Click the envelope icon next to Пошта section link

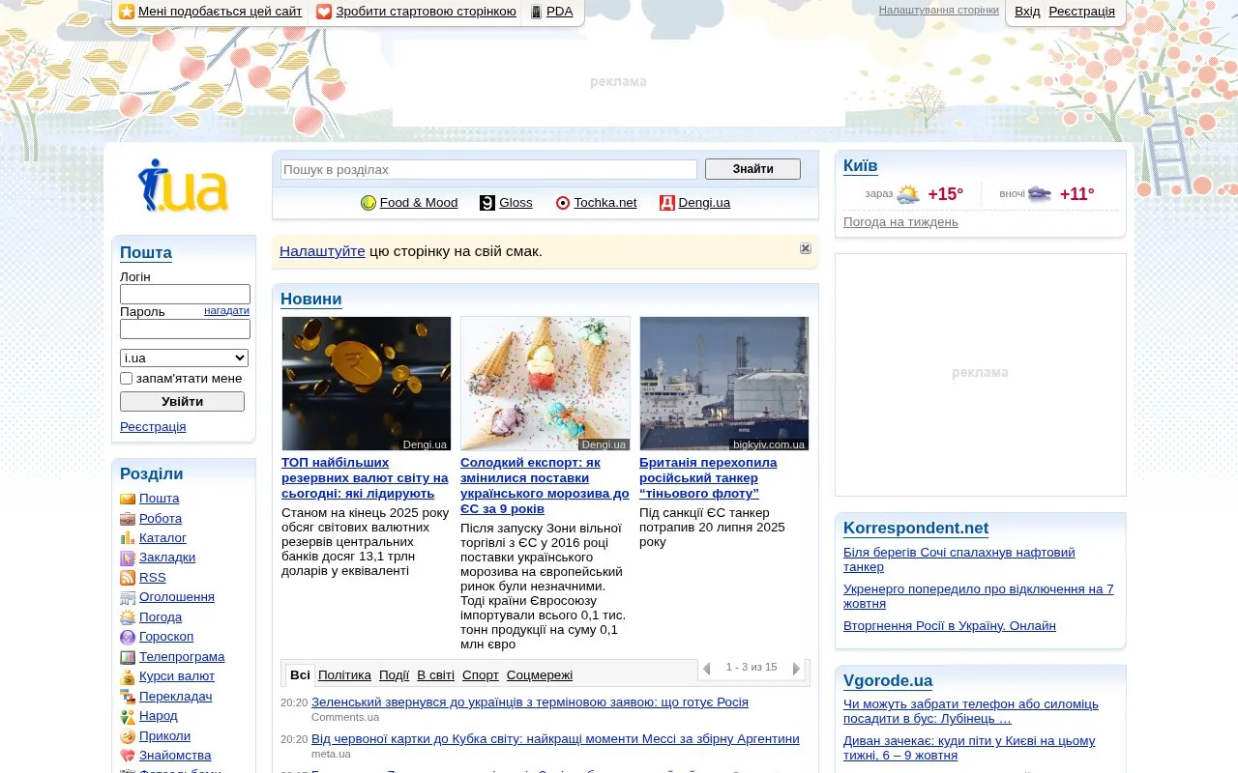click(128, 499)
